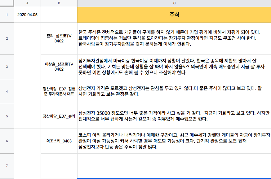Select row 7 header
Image resolution: width=271 pixels, height=179 pixels.
7,166
